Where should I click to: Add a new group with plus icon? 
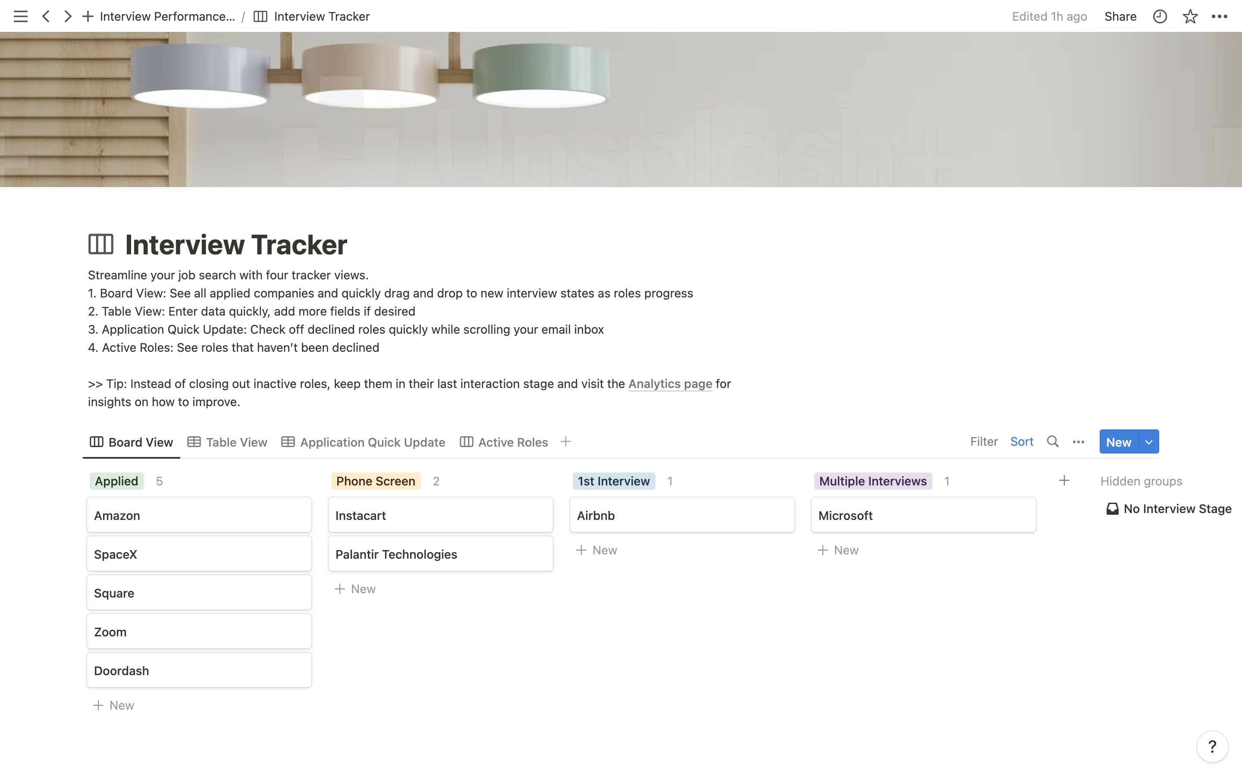[1064, 480]
